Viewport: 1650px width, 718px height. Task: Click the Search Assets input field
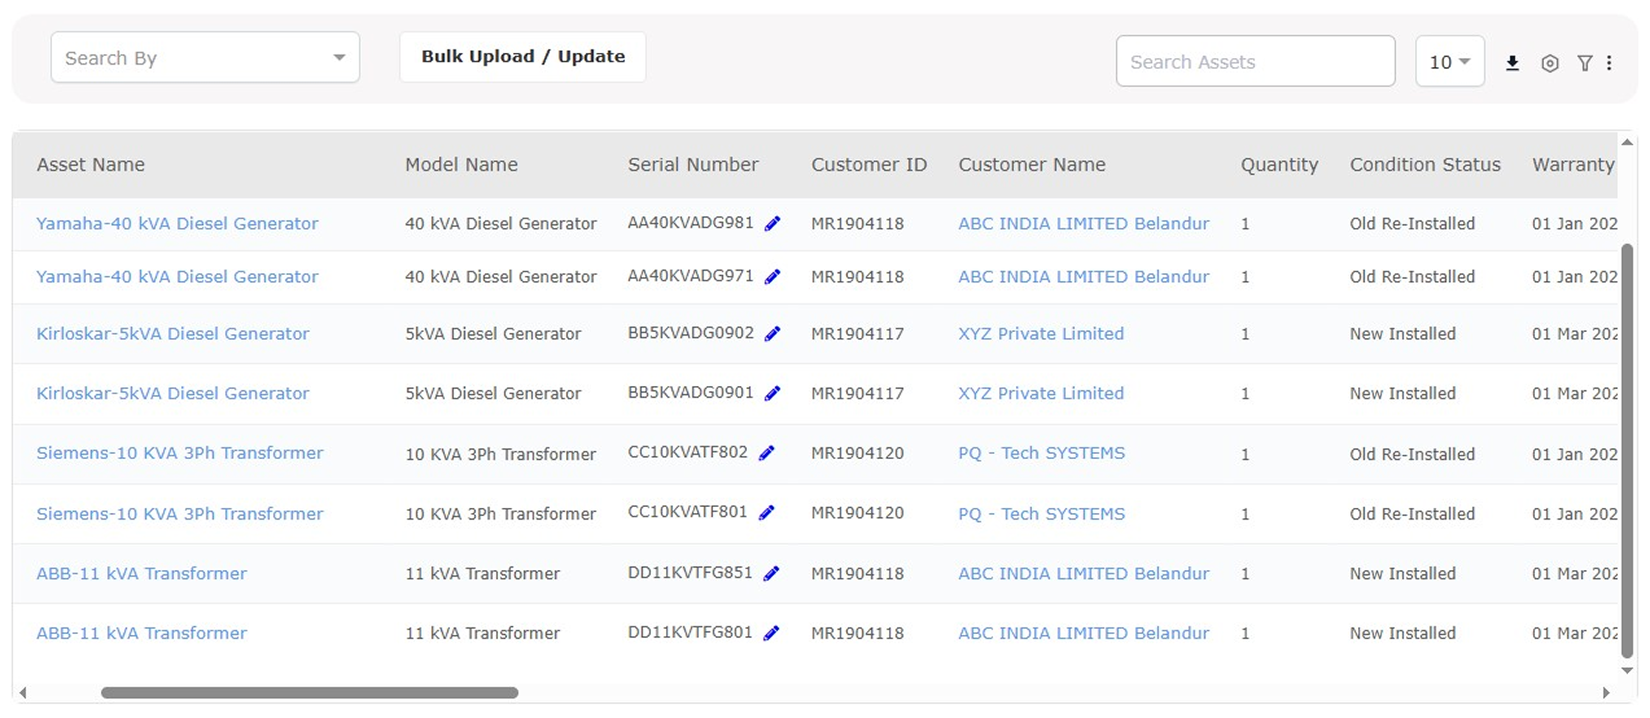pyautogui.click(x=1255, y=62)
